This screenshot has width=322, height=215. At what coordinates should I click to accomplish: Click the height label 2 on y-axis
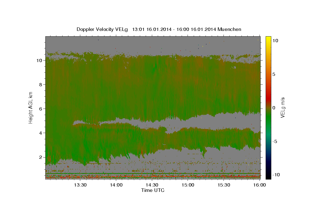41,157
